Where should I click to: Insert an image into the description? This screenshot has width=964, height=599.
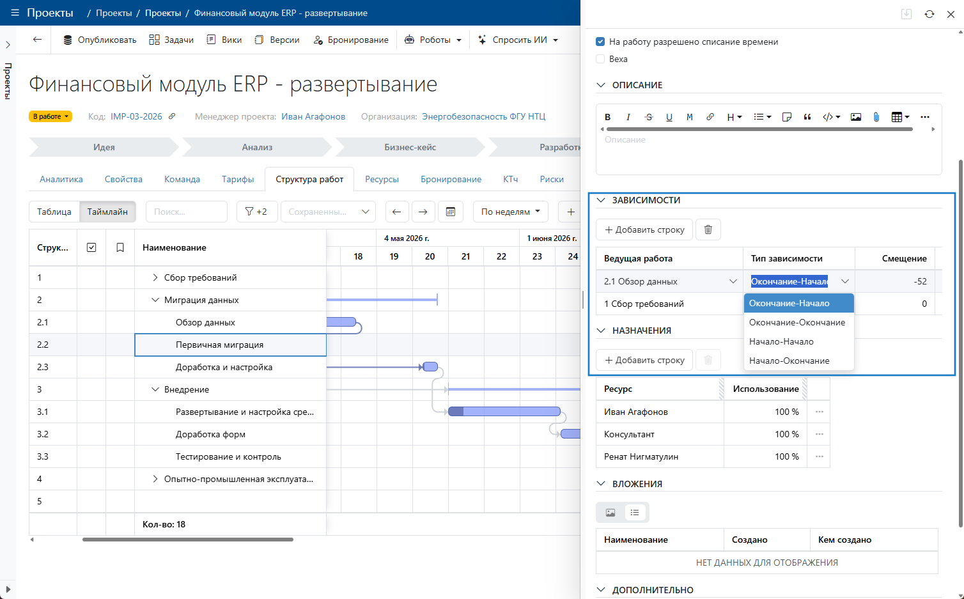(856, 117)
